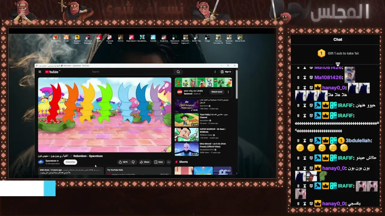Open the Spacetoon 33:58 recommended video thumbnail
Screen dimensions: 385x216
click(186, 106)
